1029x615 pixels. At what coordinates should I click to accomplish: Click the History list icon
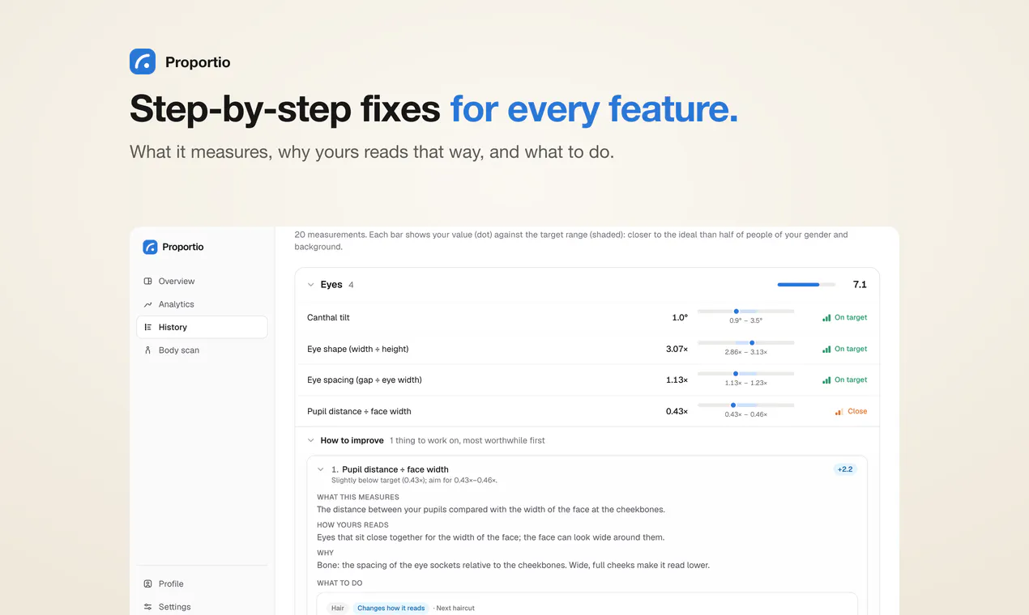[147, 328]
